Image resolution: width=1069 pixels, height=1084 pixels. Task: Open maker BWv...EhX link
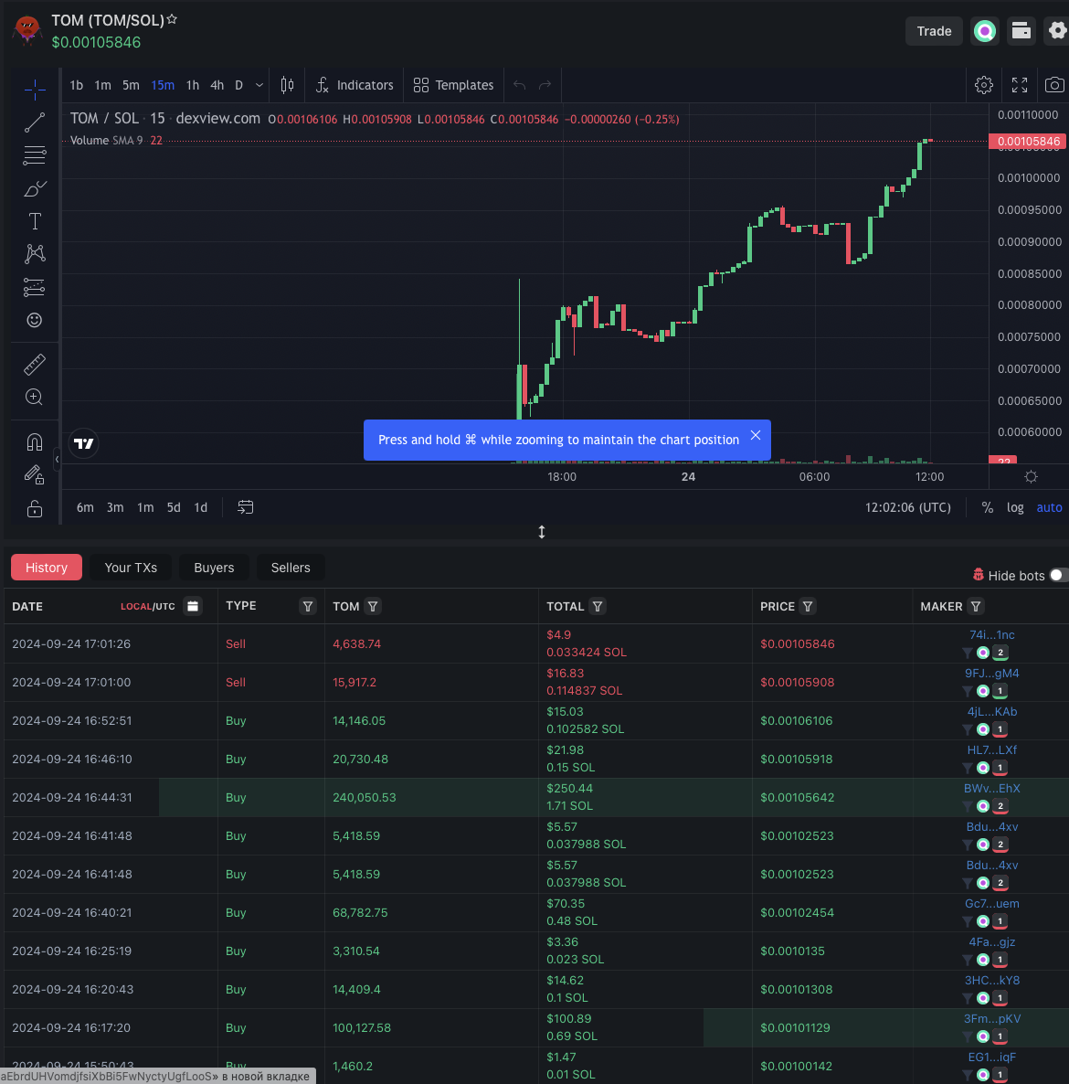coord(991,788)
